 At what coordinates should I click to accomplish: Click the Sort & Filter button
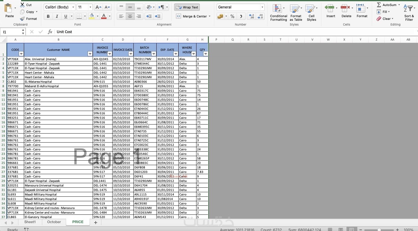pos(409,13)
